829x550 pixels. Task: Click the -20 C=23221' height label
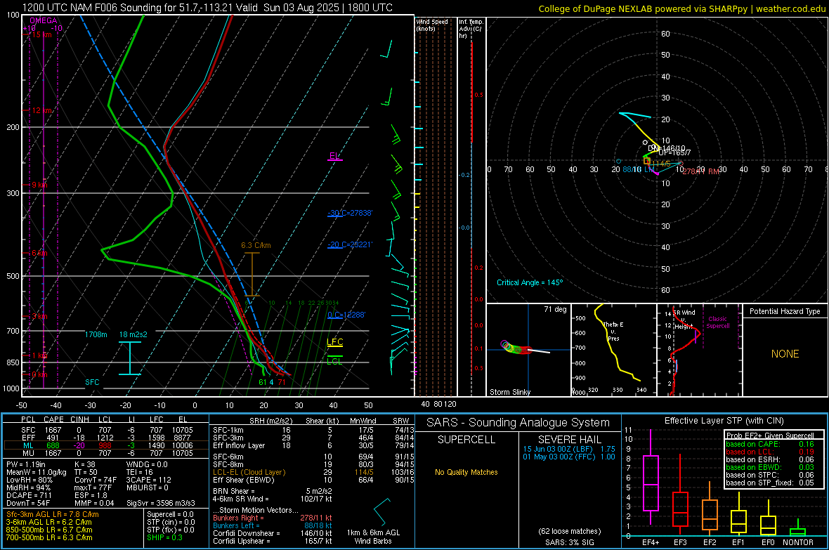pos(350,244)
